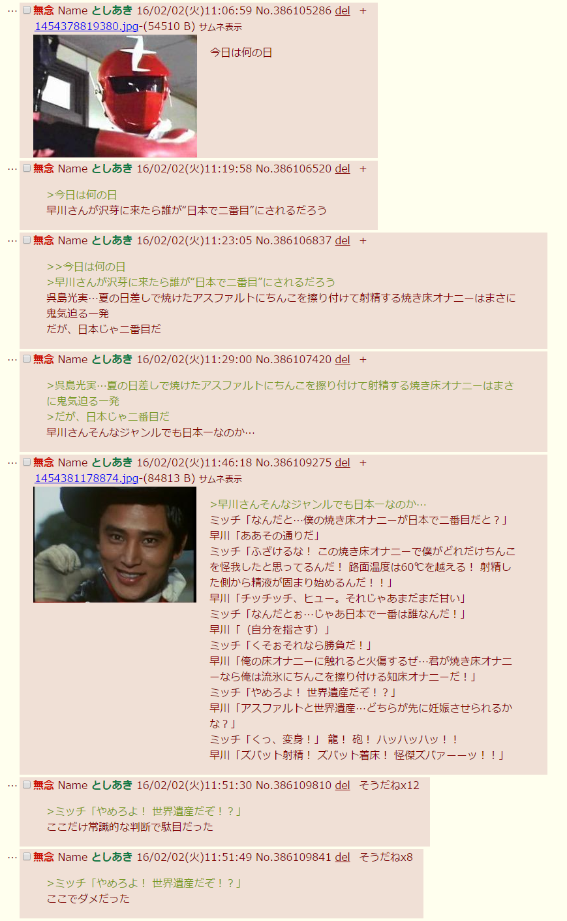The height and width of the screenshot is (921, 567).
Task: Tick checkbox for post No.386109275
Action: point(27,462)
